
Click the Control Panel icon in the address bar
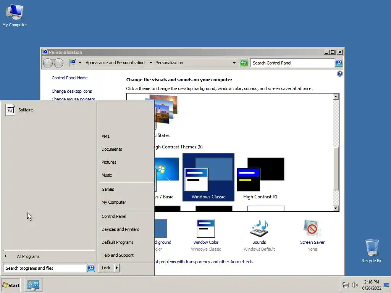pos(73,62)
